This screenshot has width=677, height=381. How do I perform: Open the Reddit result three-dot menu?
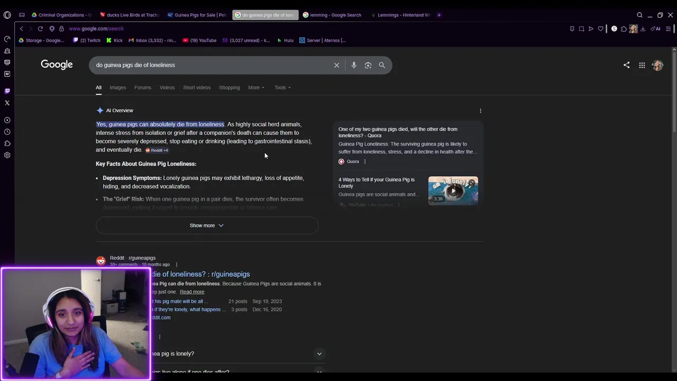point(177,265)
